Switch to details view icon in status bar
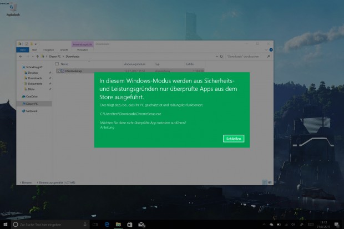 click(265, 182)
